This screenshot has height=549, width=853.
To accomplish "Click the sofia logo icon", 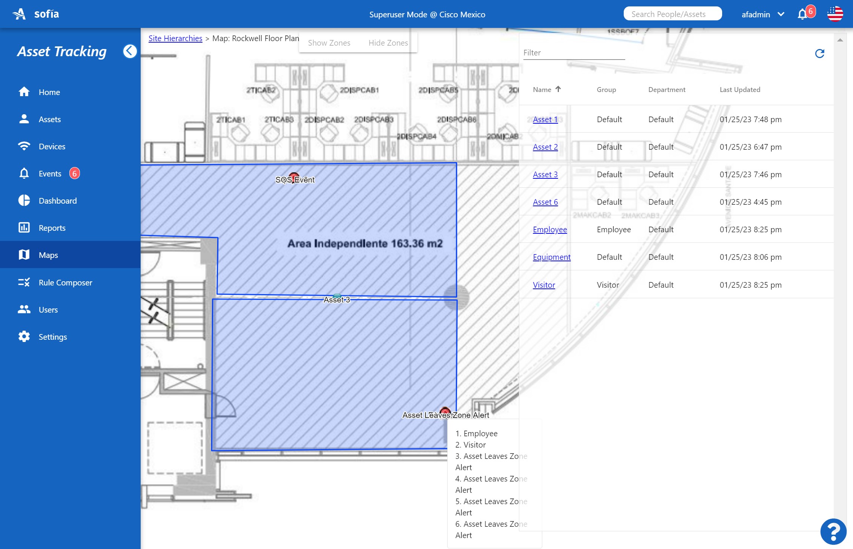I will point(19,14).
